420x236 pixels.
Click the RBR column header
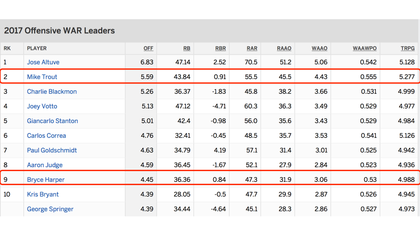click(x=220, y=48)
